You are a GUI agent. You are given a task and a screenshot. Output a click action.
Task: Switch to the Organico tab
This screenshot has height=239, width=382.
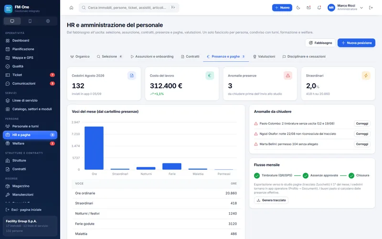point(80,56)
